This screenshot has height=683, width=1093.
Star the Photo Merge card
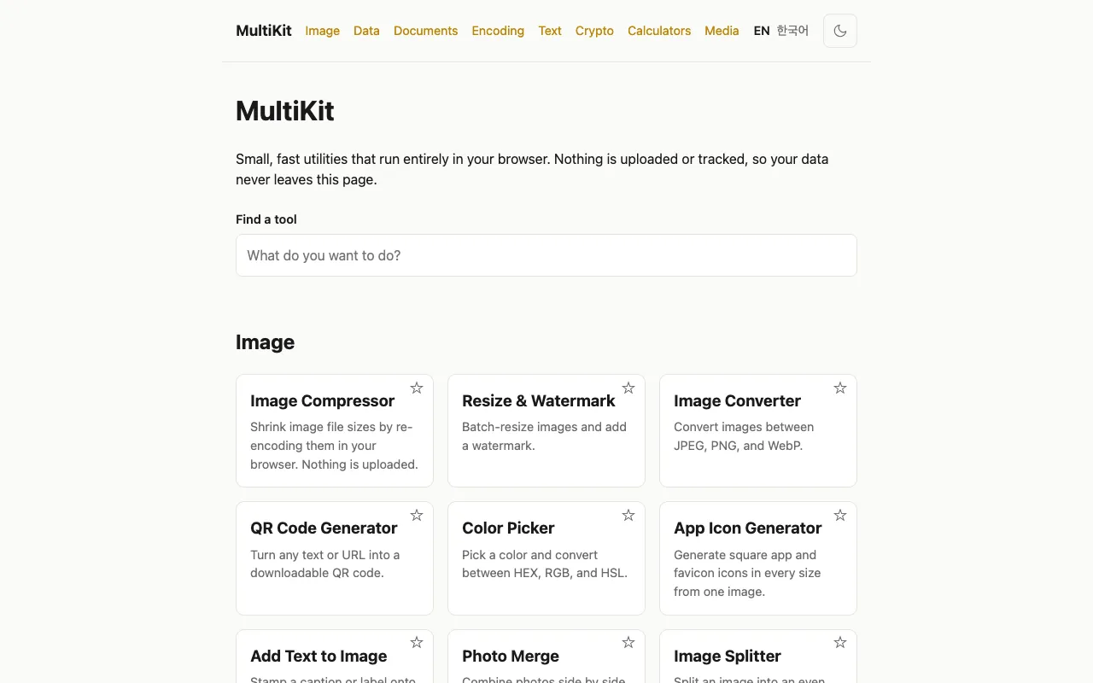(628, 642)
